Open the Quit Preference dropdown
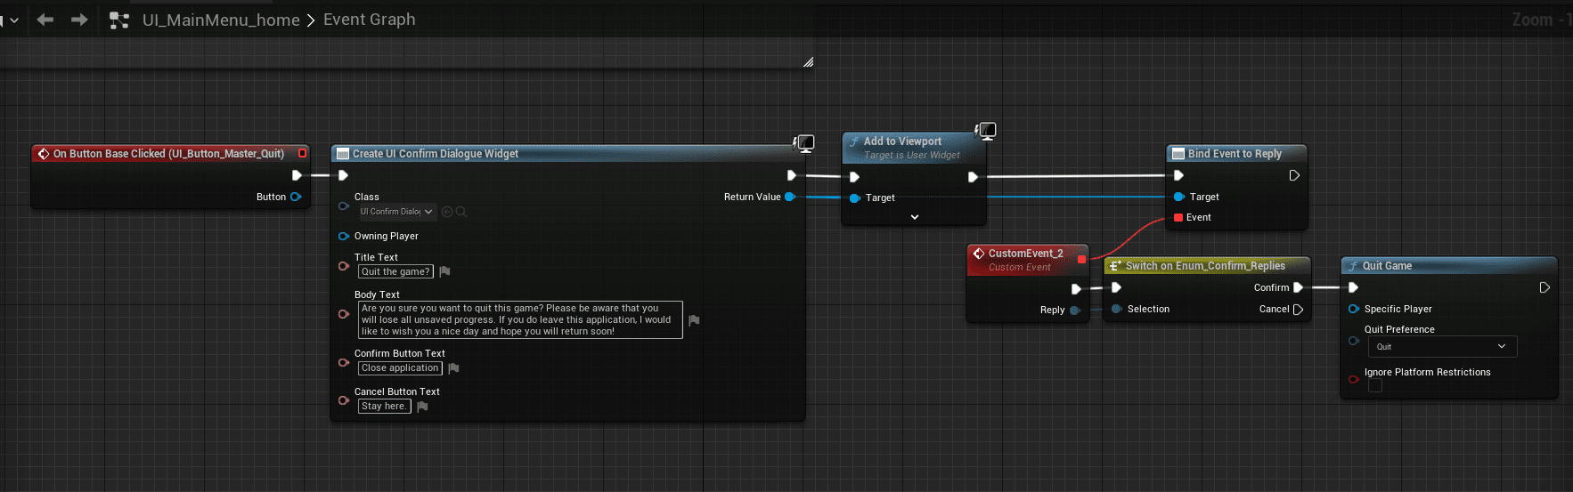This screenshot has height=492, width=1573. [1442, 347]
